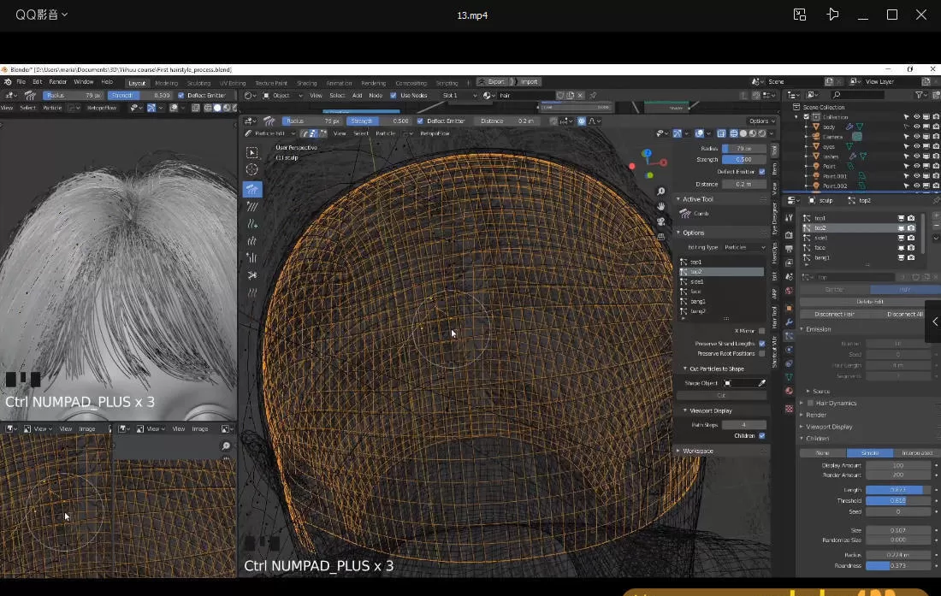Select the Comb tool in the left toolbar
Image resolution: width=941 pixels, height=596 pixels.
[252, 190]
